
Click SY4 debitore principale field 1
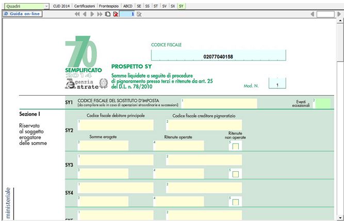click(x=116, y=188)
